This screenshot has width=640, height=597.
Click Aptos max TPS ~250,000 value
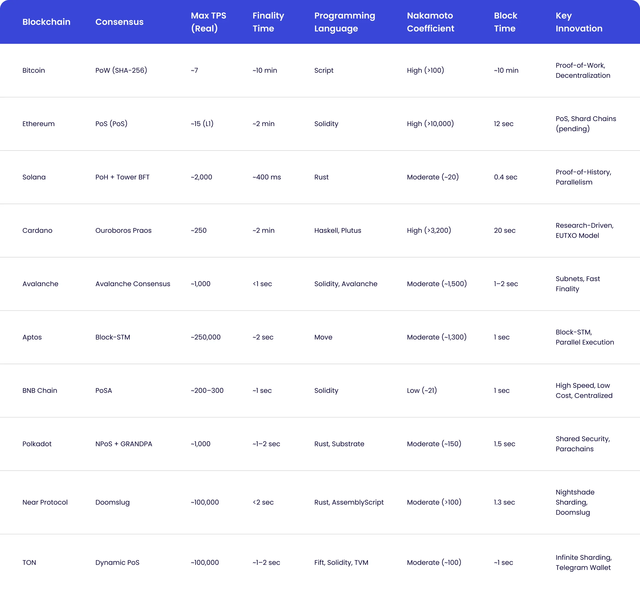click(x=205, y=337)
